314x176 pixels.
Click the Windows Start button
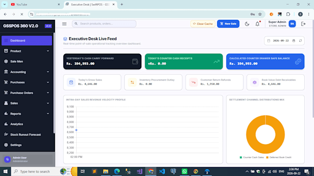(6, 171)
